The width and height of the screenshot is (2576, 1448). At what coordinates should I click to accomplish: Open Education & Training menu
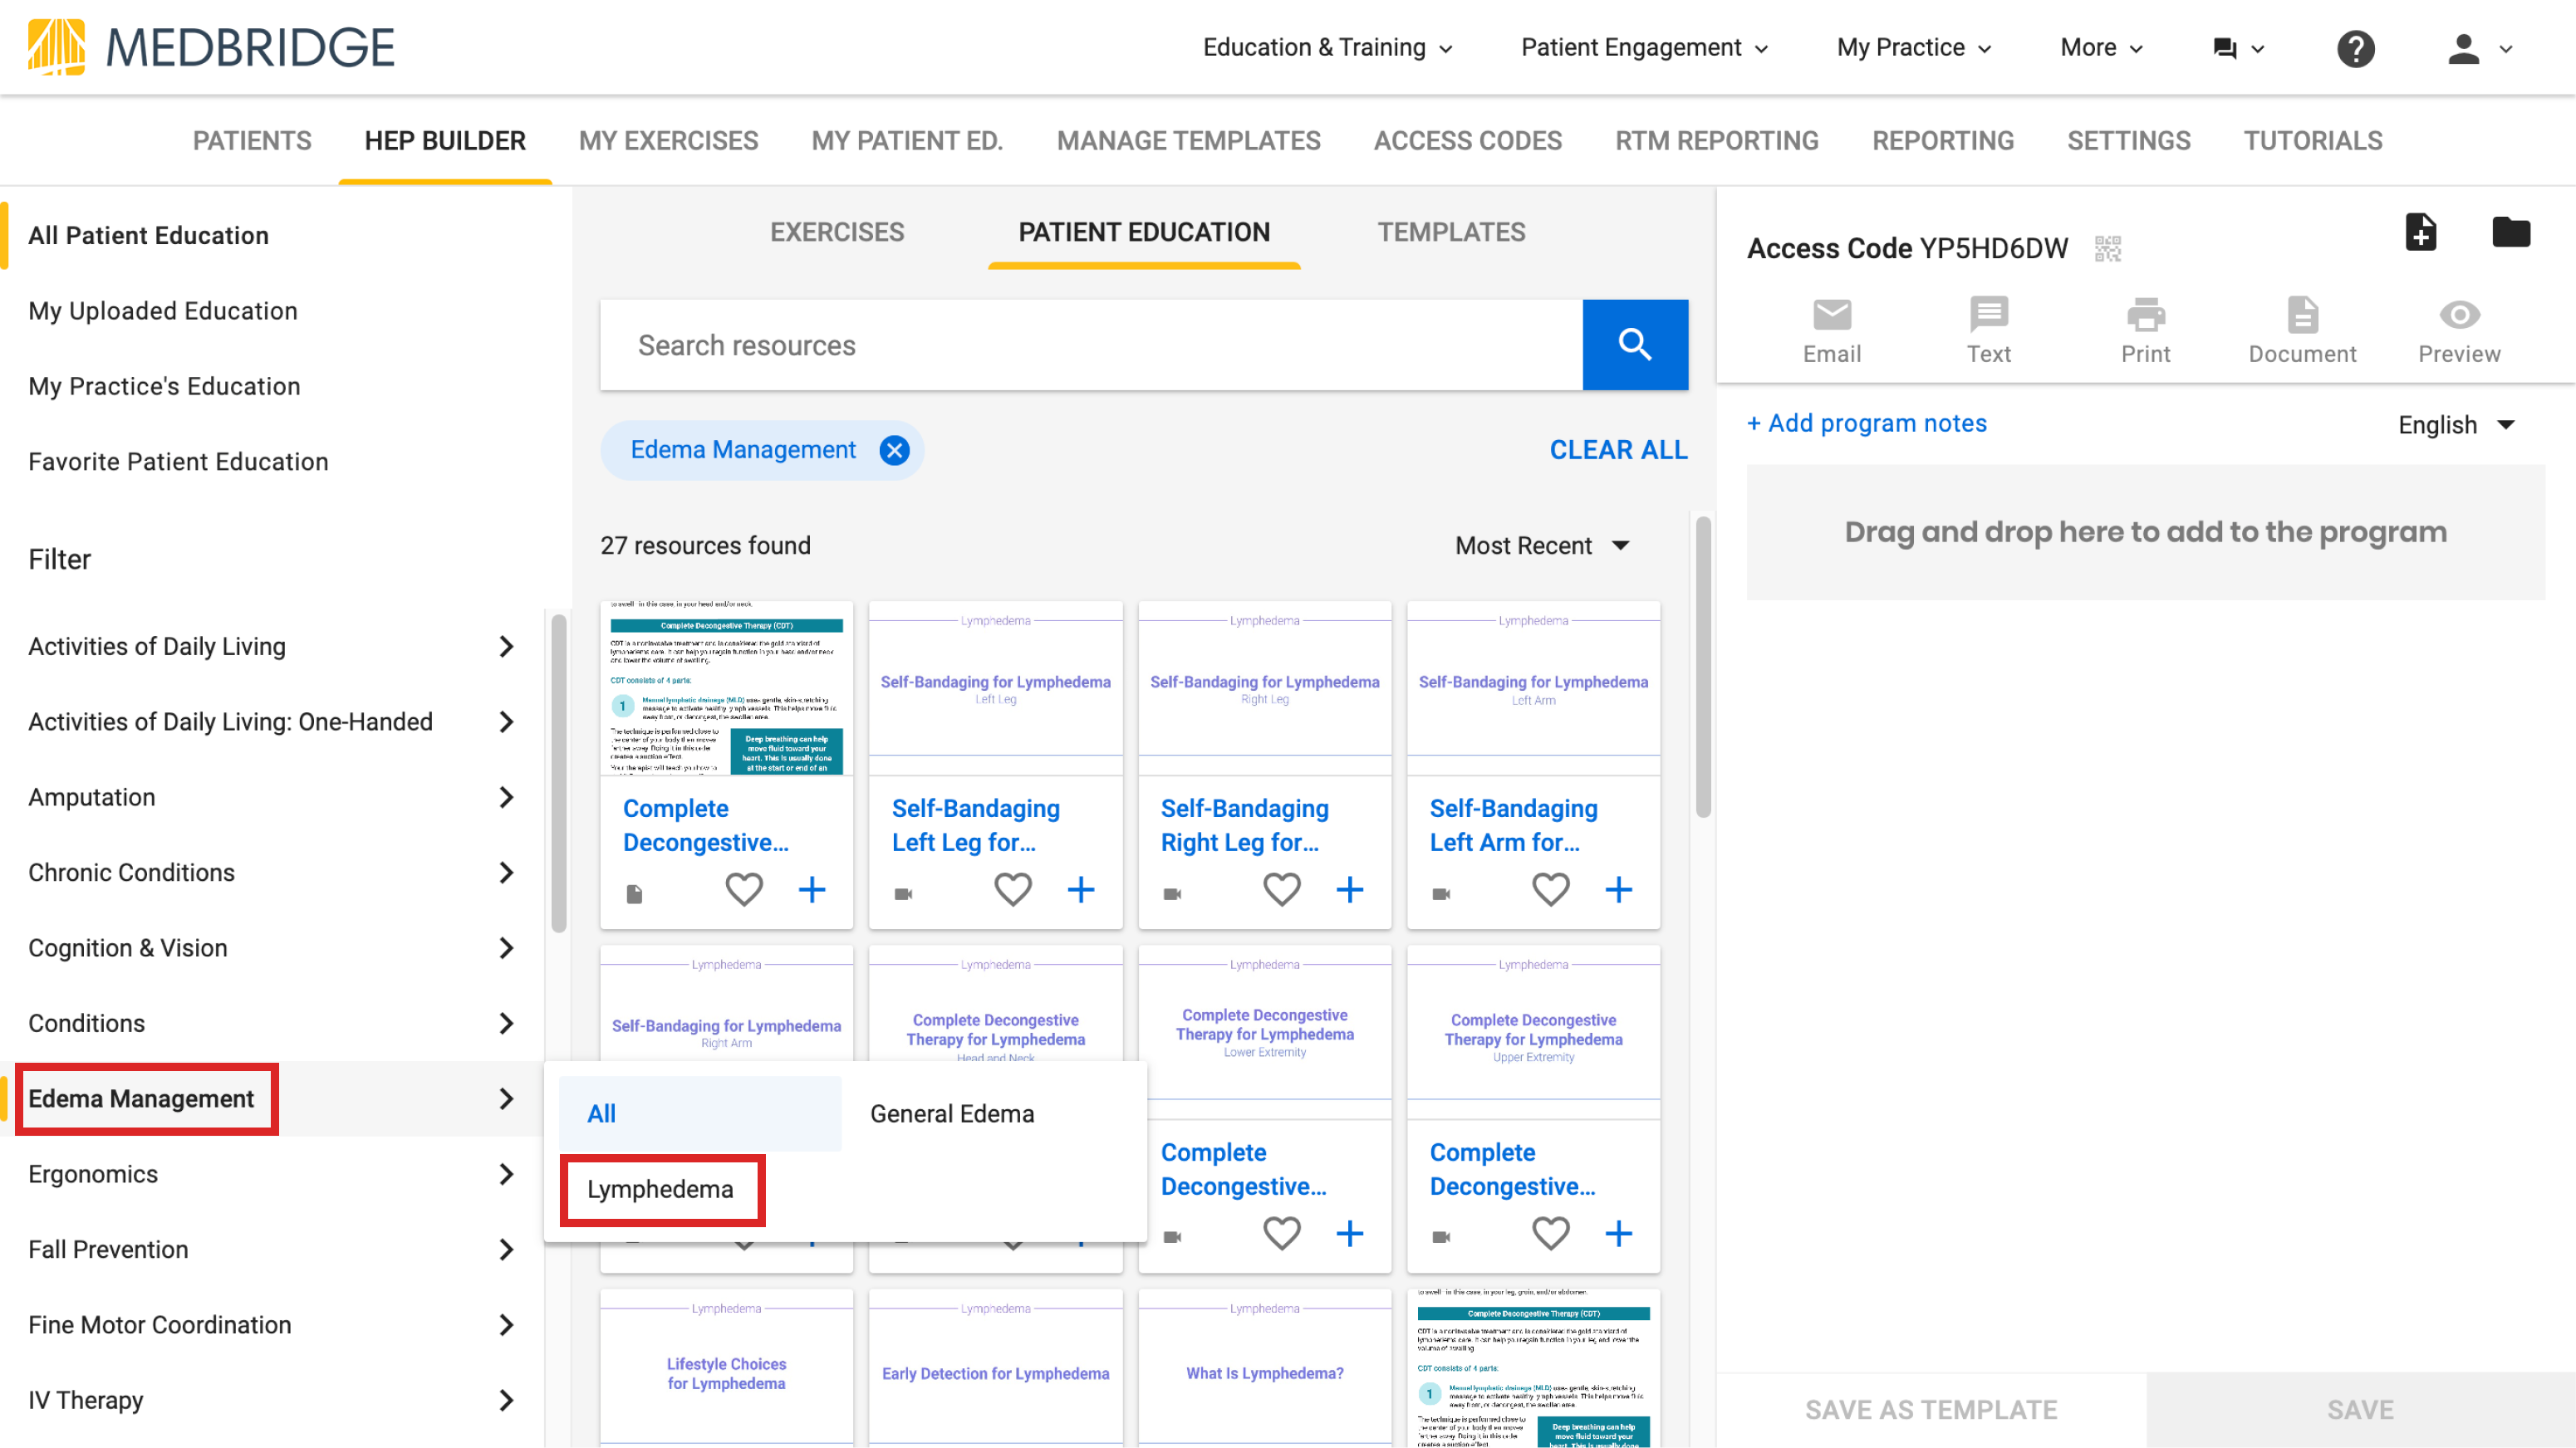[1327, 48]
